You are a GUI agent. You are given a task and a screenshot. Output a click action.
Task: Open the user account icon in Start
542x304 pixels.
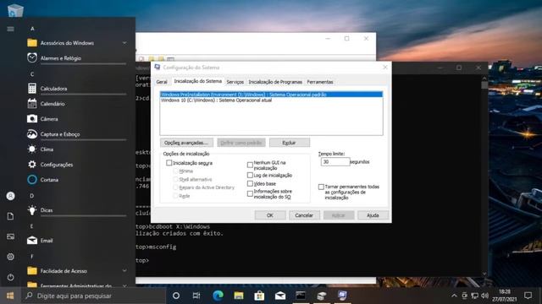10,196
